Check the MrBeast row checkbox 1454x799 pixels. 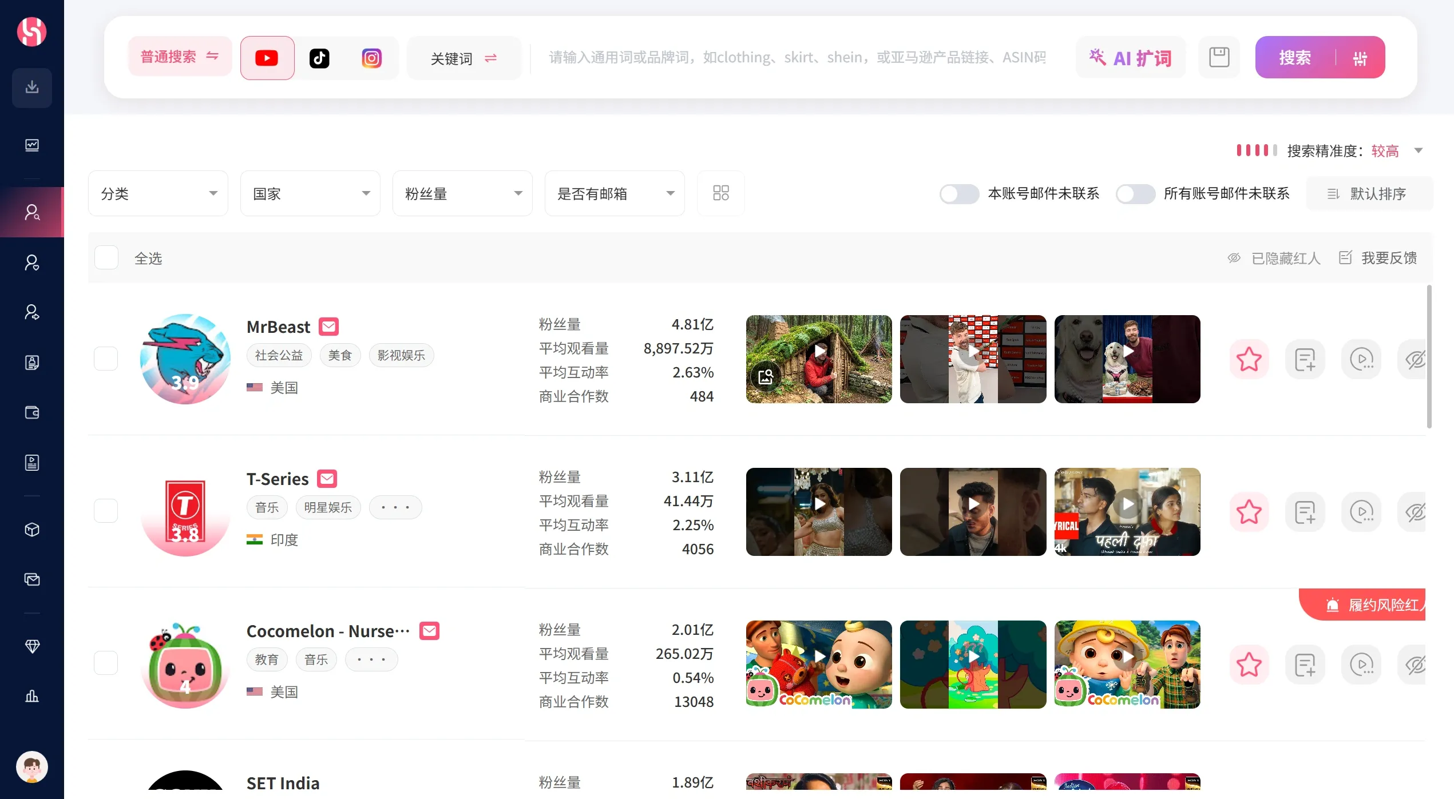point(106,359)
